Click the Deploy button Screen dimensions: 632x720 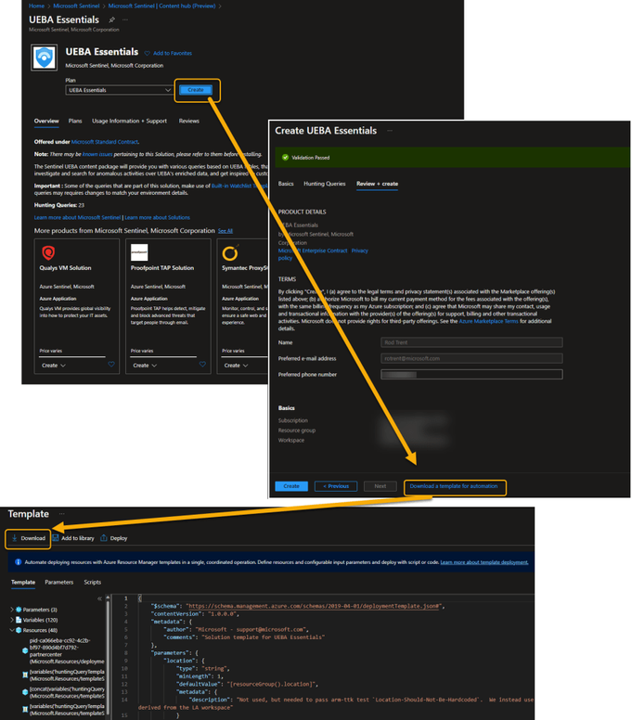[x=113, y=538]
